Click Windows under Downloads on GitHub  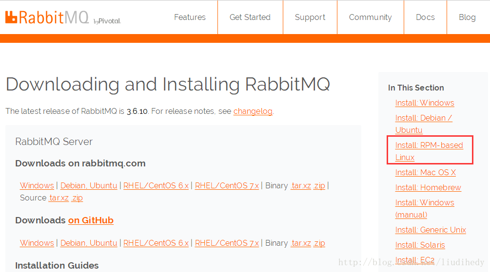point(37,243)
